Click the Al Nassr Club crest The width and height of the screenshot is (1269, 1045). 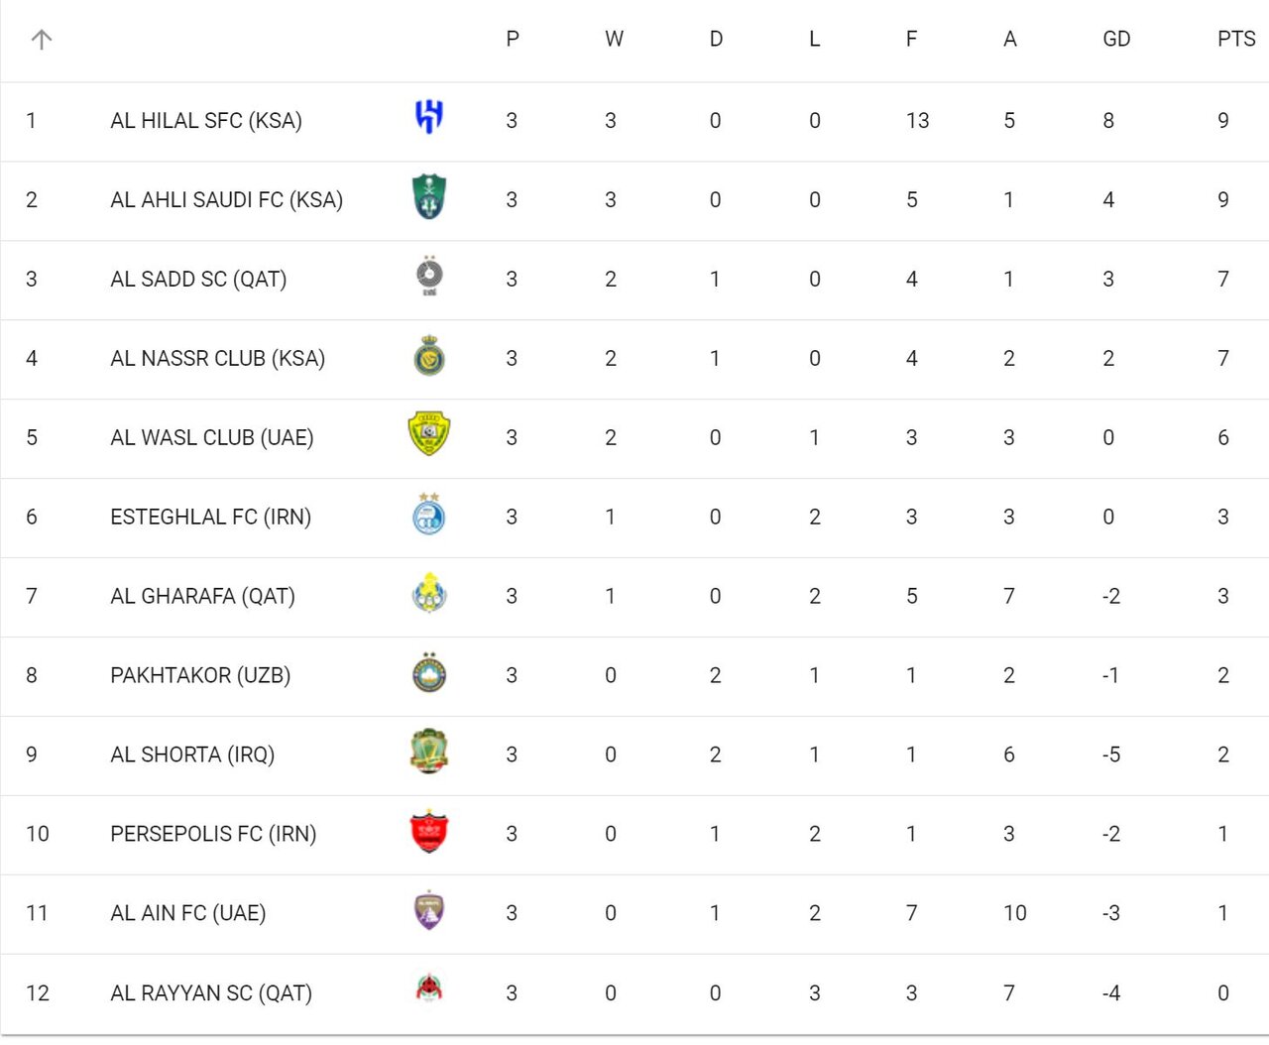[x=428, y=356]
